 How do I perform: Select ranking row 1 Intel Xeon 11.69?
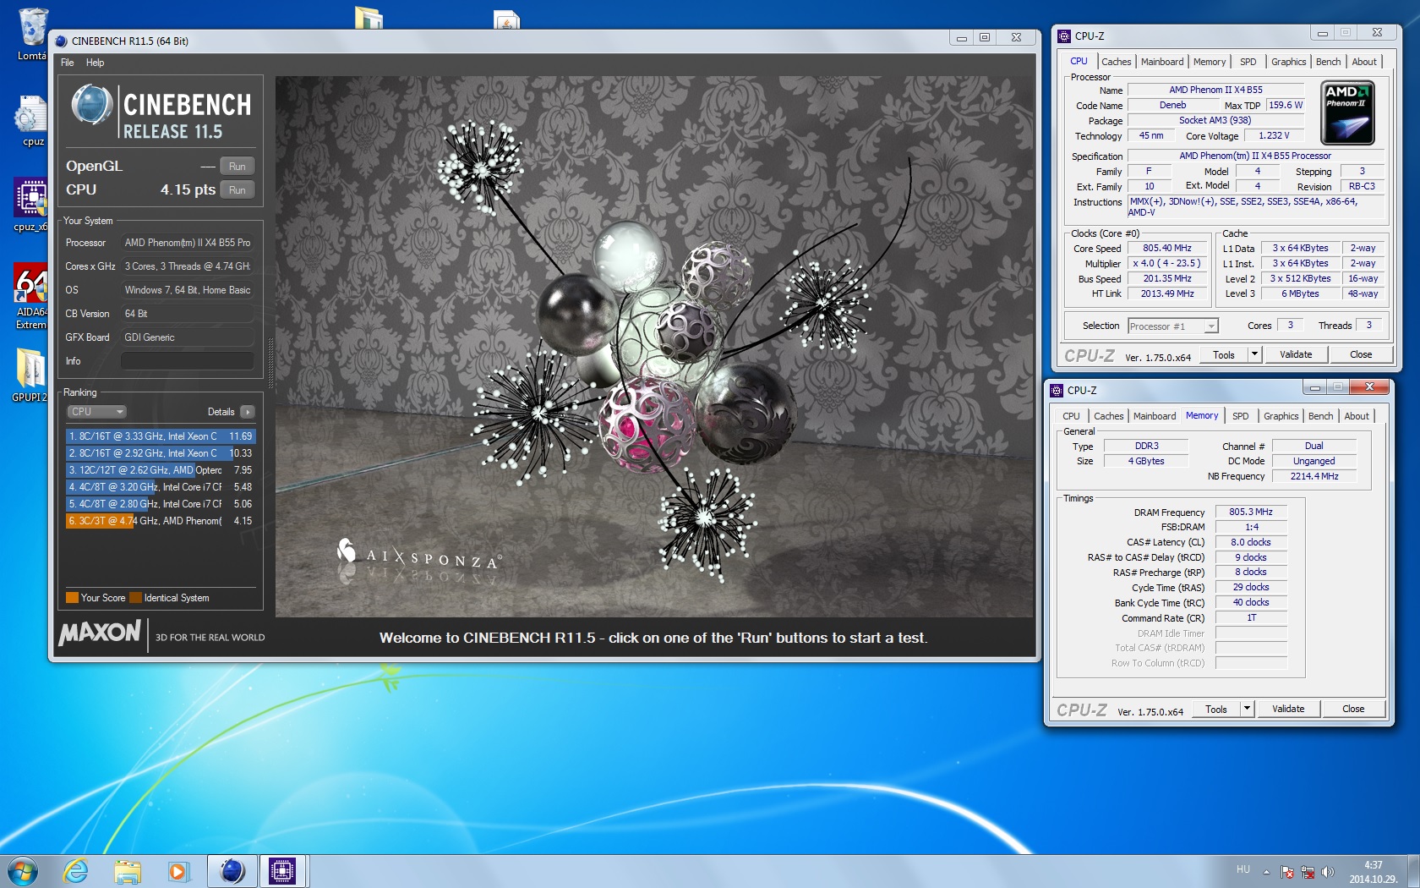tap(161, 436)
